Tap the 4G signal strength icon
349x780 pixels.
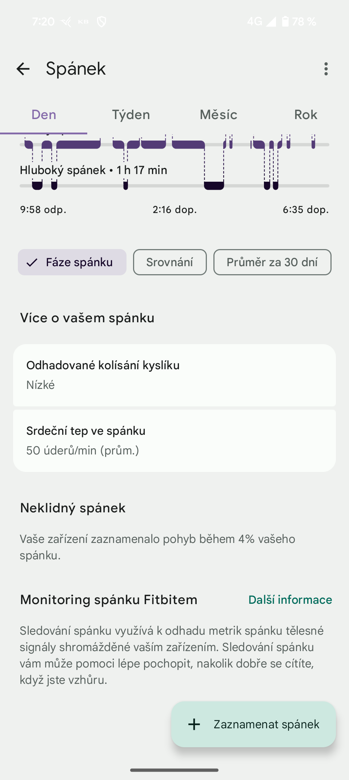tap(270, 22)
